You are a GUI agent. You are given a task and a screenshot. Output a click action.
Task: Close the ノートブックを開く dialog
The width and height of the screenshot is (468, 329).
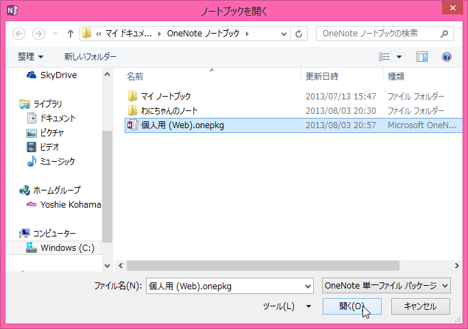452,8
